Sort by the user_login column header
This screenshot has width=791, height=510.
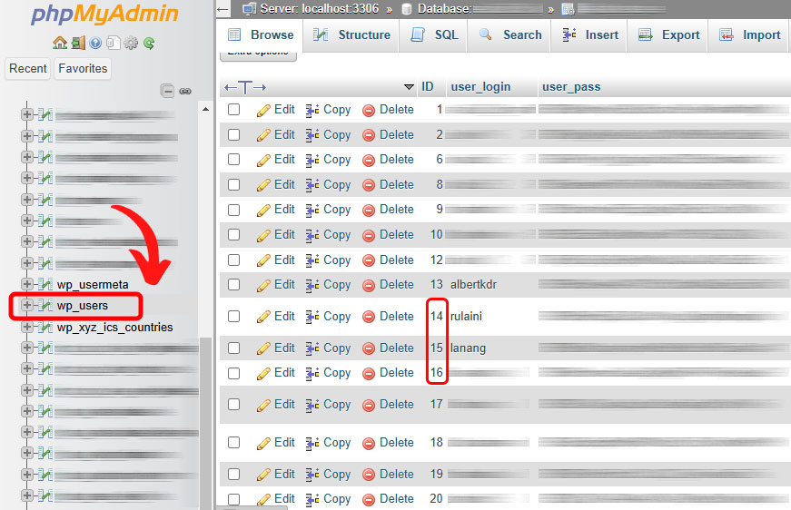click(480, 87)
